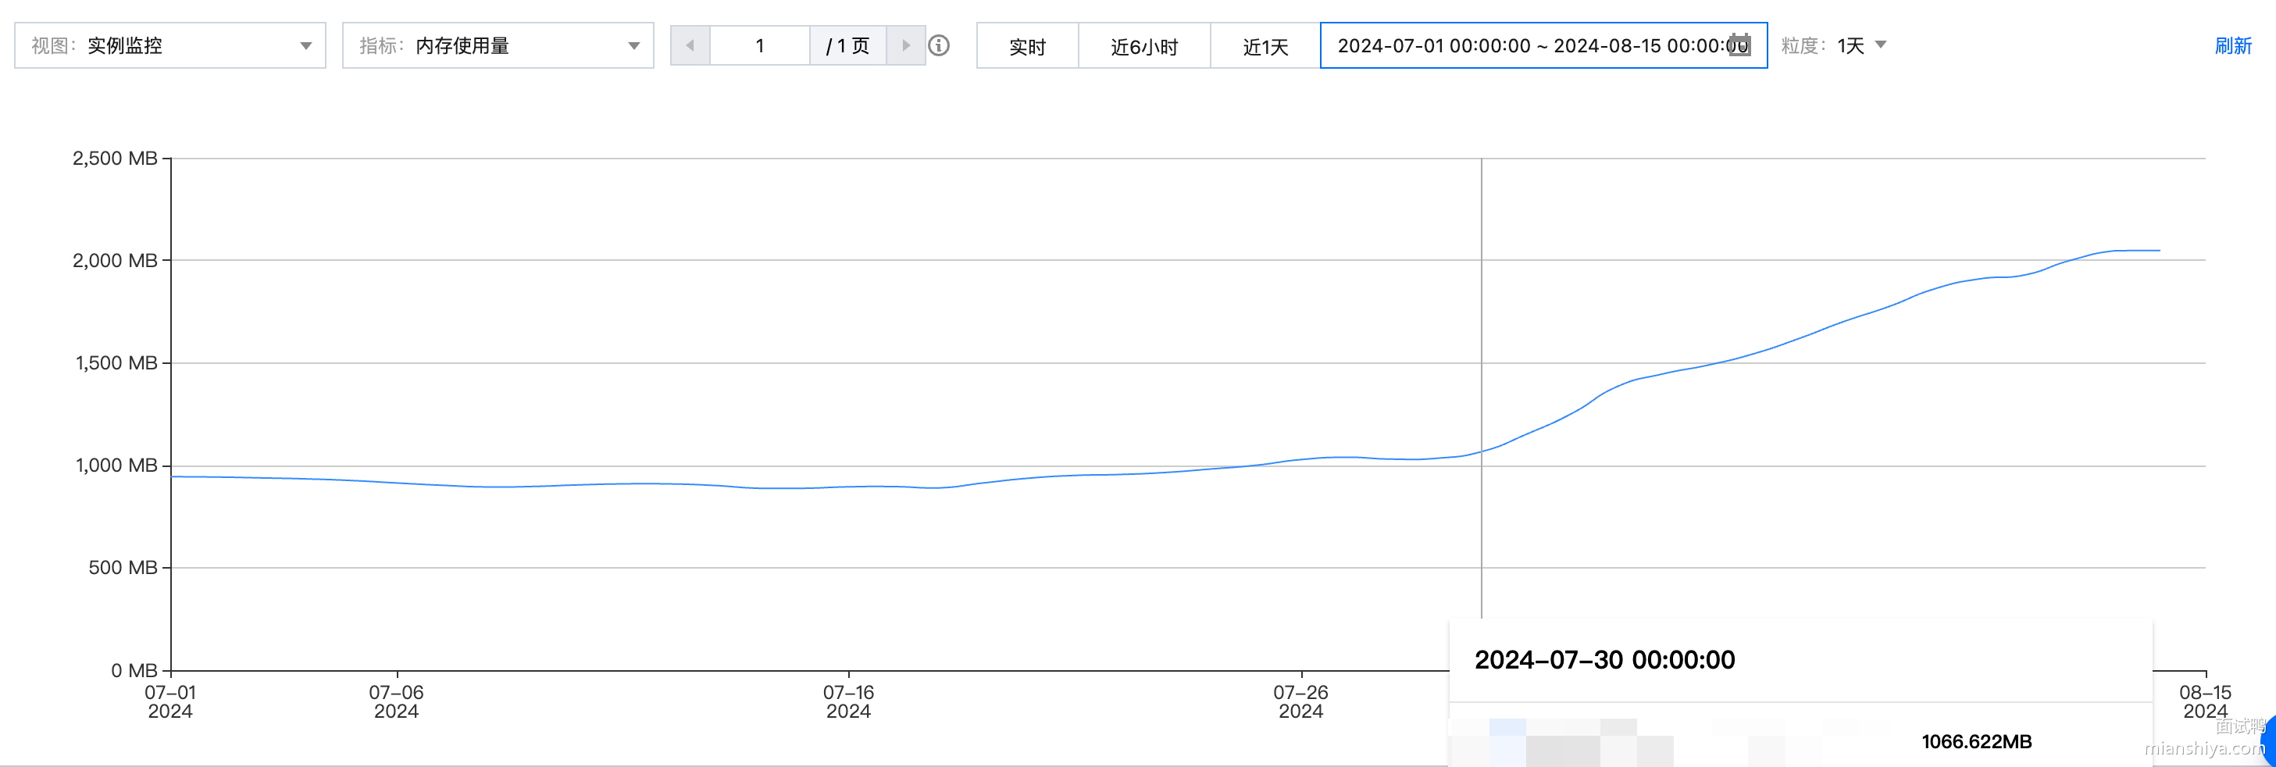Click the 刷新 refresh link
The height and width of the screenshot is (767, 2276).
2231,46
